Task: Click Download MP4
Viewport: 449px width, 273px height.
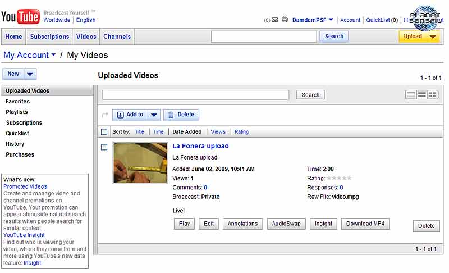Action: [x=365, y=224]
